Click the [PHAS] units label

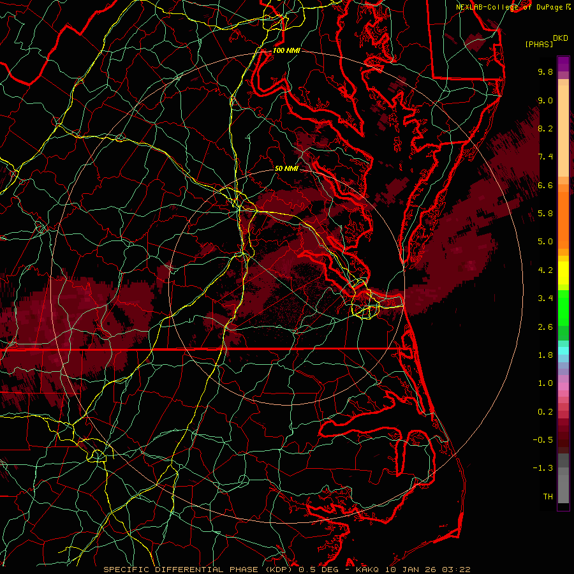pyautogui.click(x=539, y=44)
